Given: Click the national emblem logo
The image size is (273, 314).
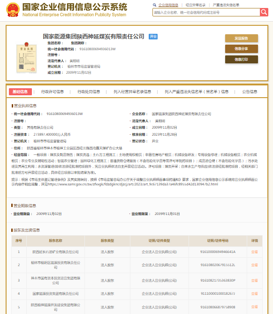Looking at the screenshot, I should click(13, 9).
